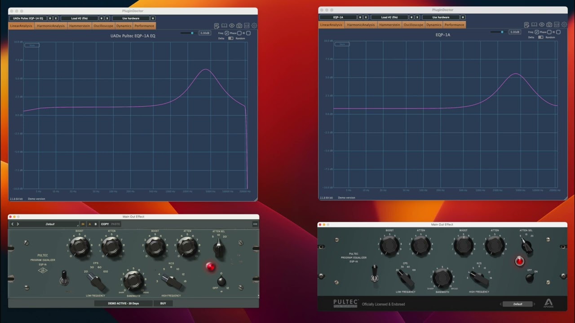The image size is (575, 323).
Task: Click previous preset arrow in UAD Pultec plugin
Action: 13,224
